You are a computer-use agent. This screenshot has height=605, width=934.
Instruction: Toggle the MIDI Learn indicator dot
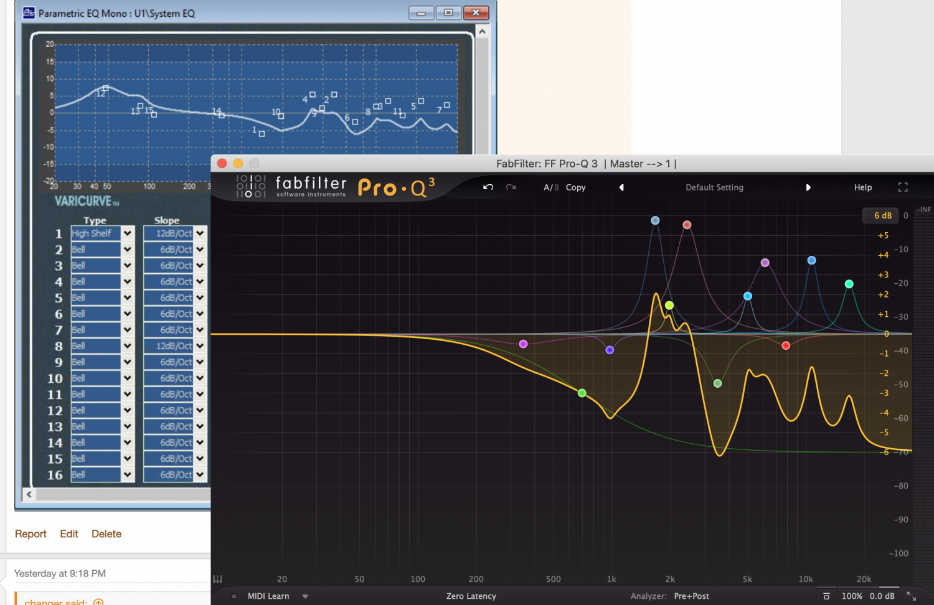click(x=234, y=596)
